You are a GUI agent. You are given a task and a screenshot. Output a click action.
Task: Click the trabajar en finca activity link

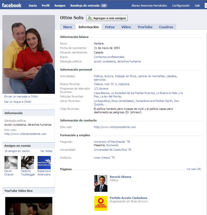point(125,76)
